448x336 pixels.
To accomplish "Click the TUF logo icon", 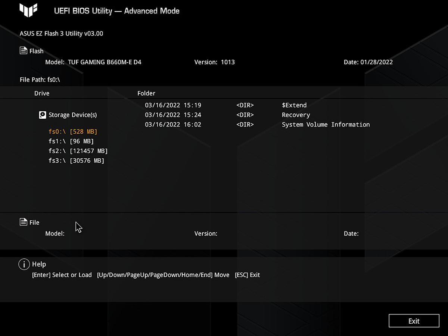I will (x=28, y=10).
